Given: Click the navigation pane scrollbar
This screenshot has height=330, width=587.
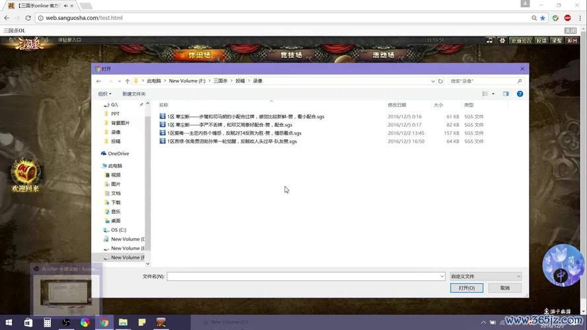Looking at the screenshot, I should tap(147, 183).
